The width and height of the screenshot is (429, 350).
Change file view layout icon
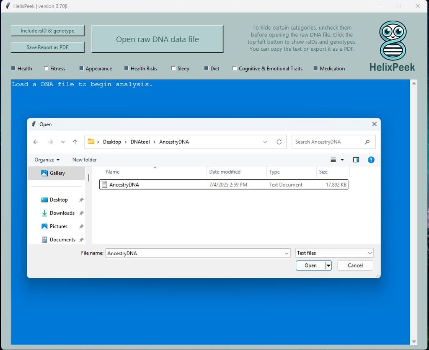pyautogui.click(x=333, y=160)
